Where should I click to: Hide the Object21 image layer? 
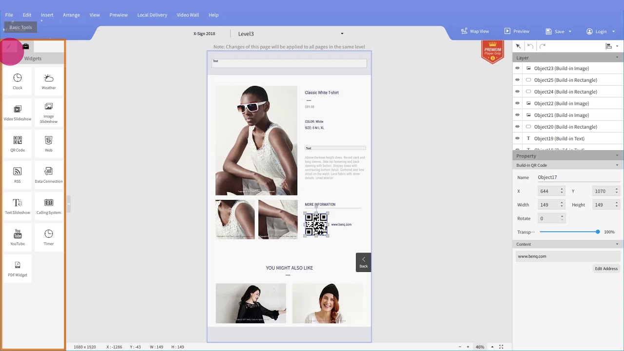pyautogui.click(x=518, y=115)
